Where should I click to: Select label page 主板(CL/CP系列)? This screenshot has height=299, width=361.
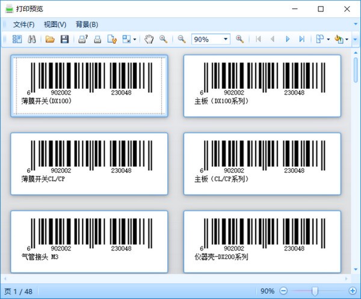[262, 164]
